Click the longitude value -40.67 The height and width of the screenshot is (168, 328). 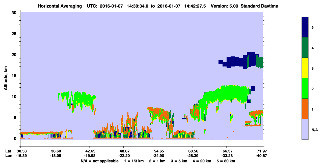261,156
